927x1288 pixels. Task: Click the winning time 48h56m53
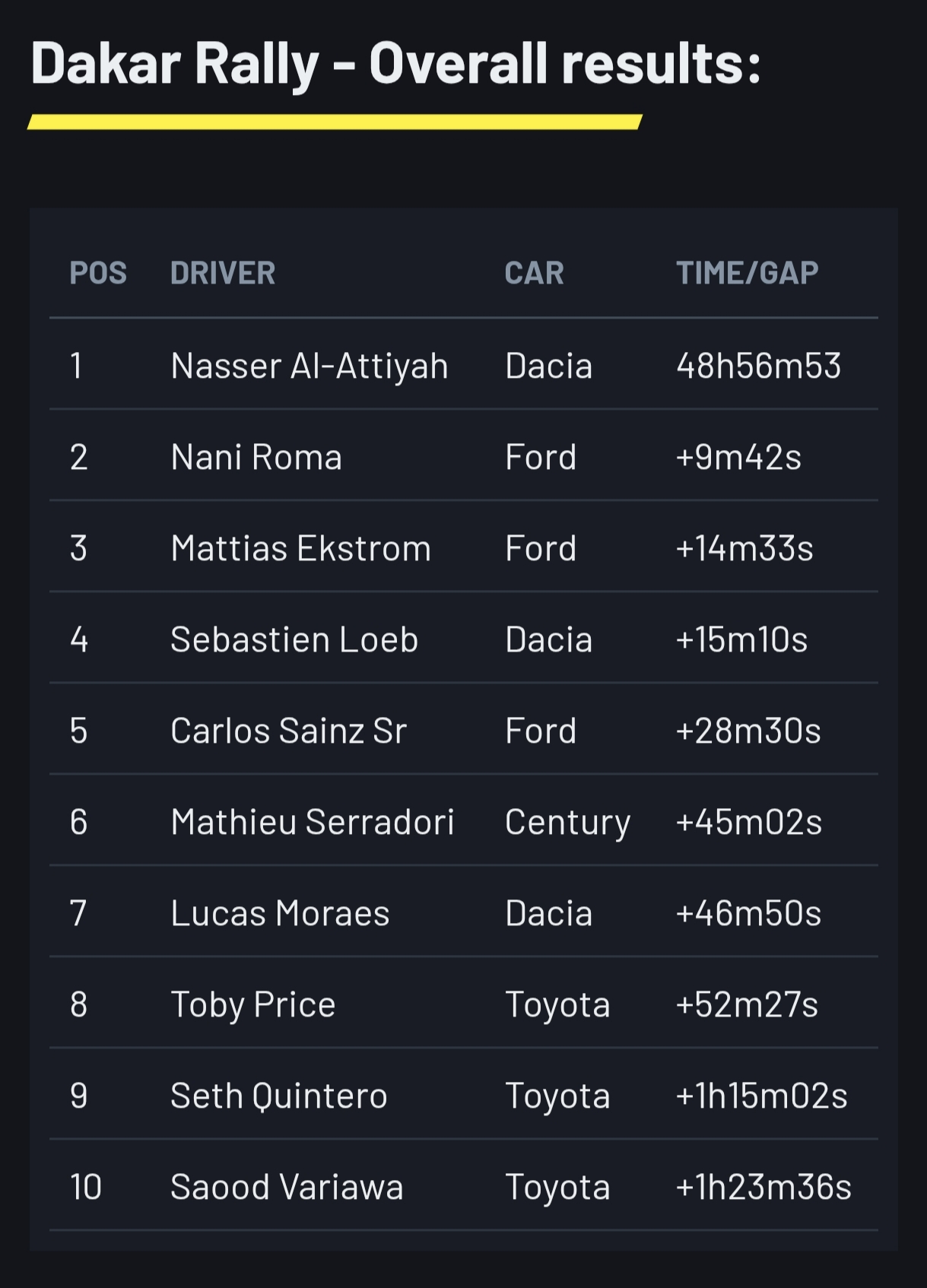(758, 366)
